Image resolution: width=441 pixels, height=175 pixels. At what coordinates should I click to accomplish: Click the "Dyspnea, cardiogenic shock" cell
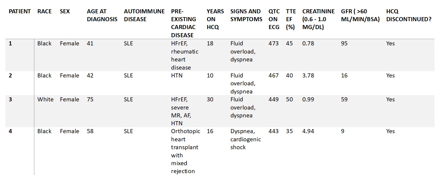pyautogui.click(x=245, y=139)
